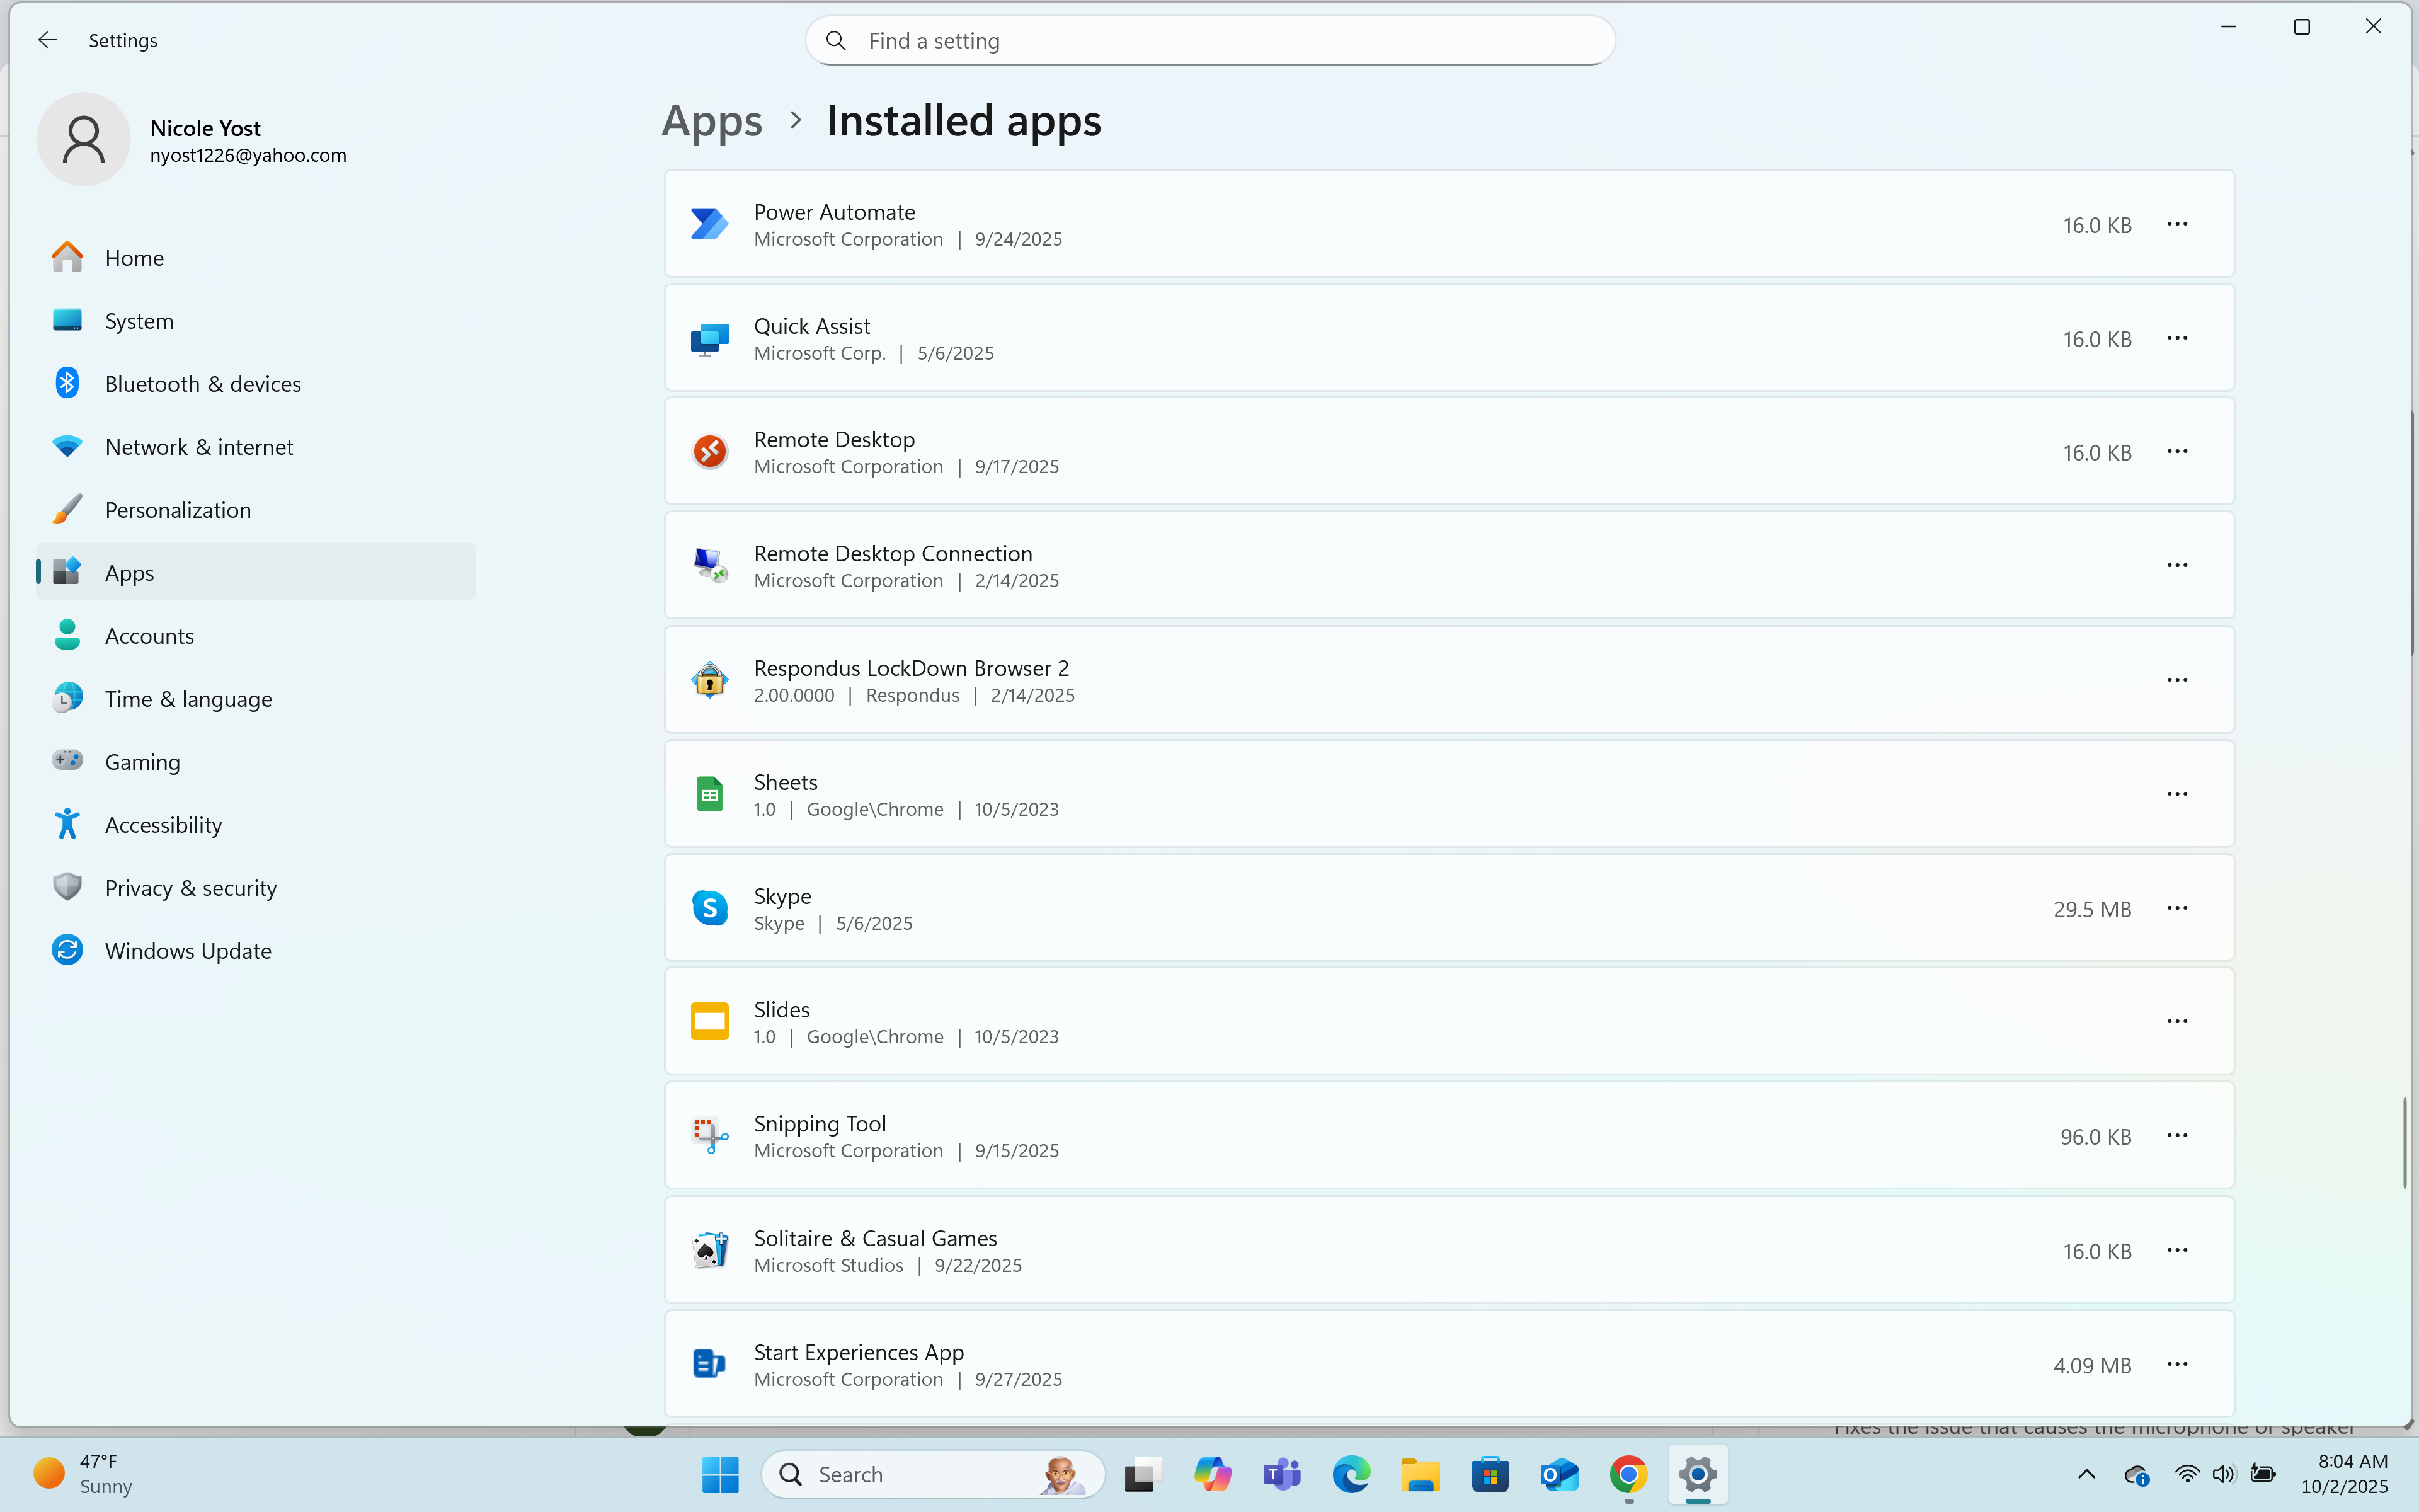Viewport: 2419px width, 1512px height.
Task: Click the Power Automate app icon
Action: pyautogui.click(x=710, y=224)
